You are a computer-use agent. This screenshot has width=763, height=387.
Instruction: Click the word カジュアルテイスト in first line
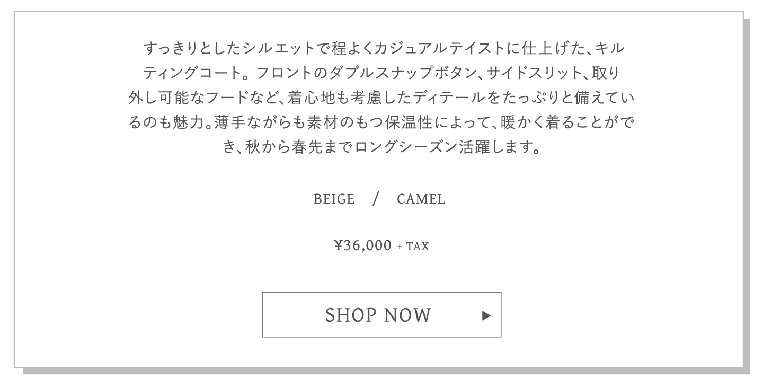[x=433, y=49]
